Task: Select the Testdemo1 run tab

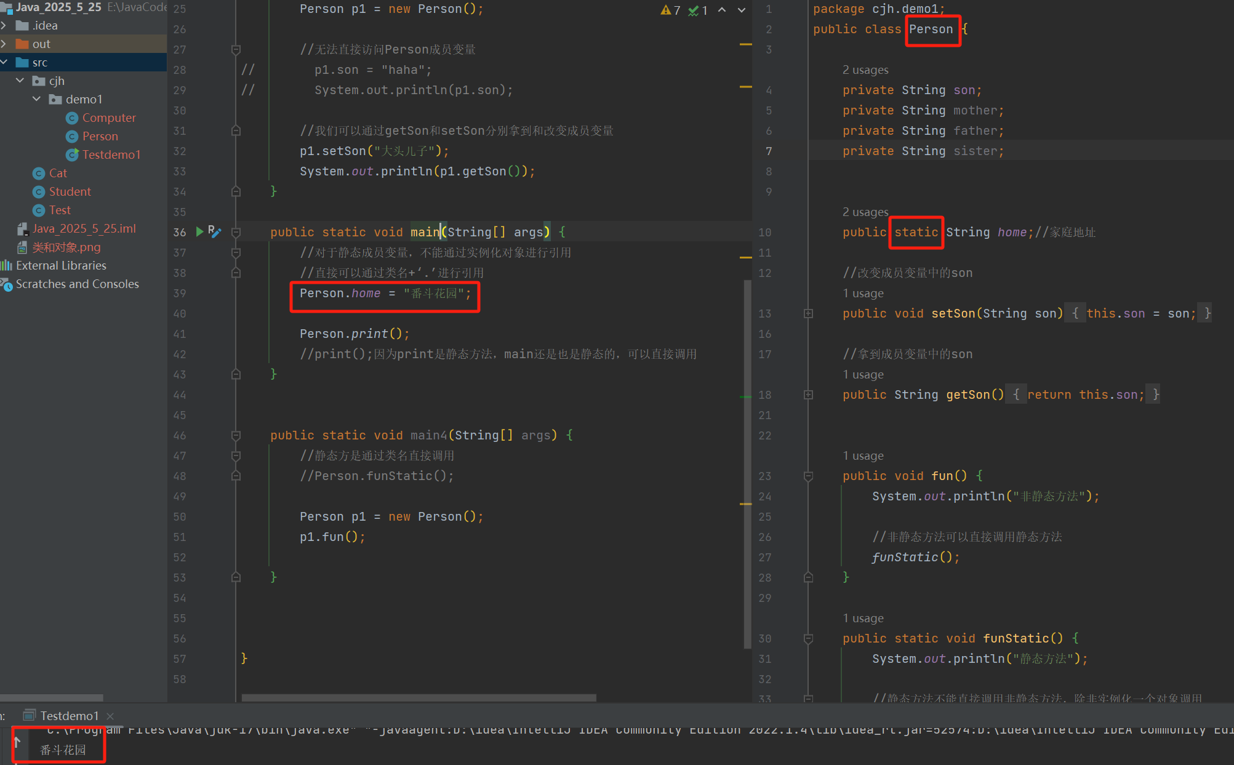Action: 69,716
